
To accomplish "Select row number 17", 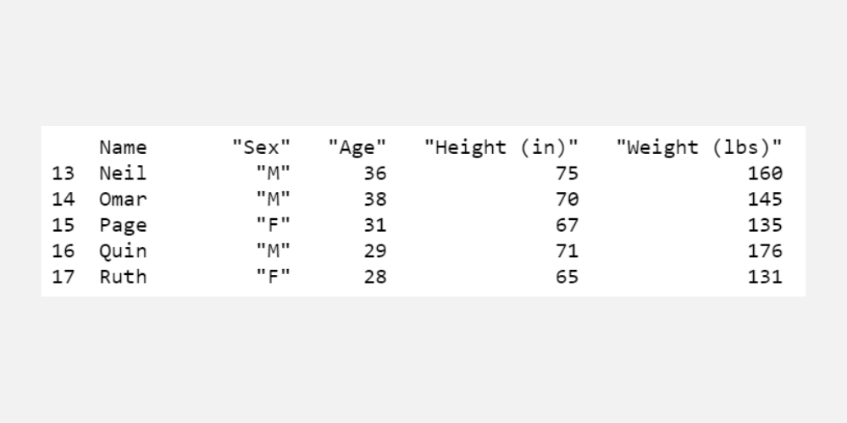I will pyautogui.click(x=64, y=277).
